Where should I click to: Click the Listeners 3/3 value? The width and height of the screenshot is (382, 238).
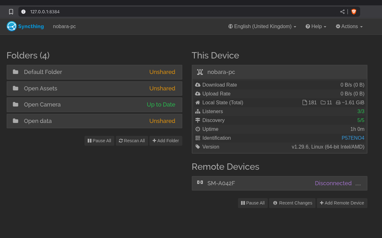361,111
